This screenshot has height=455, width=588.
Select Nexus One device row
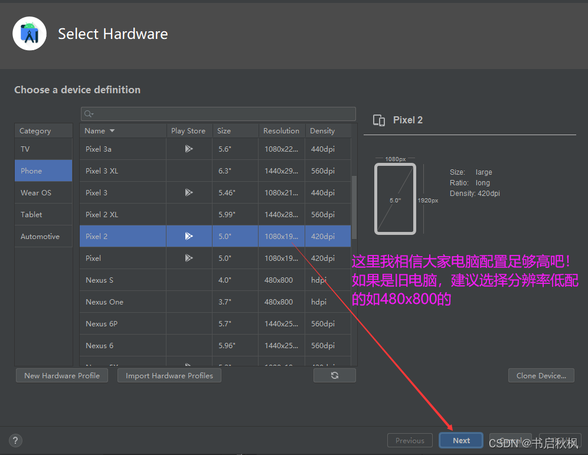[215, 302]
